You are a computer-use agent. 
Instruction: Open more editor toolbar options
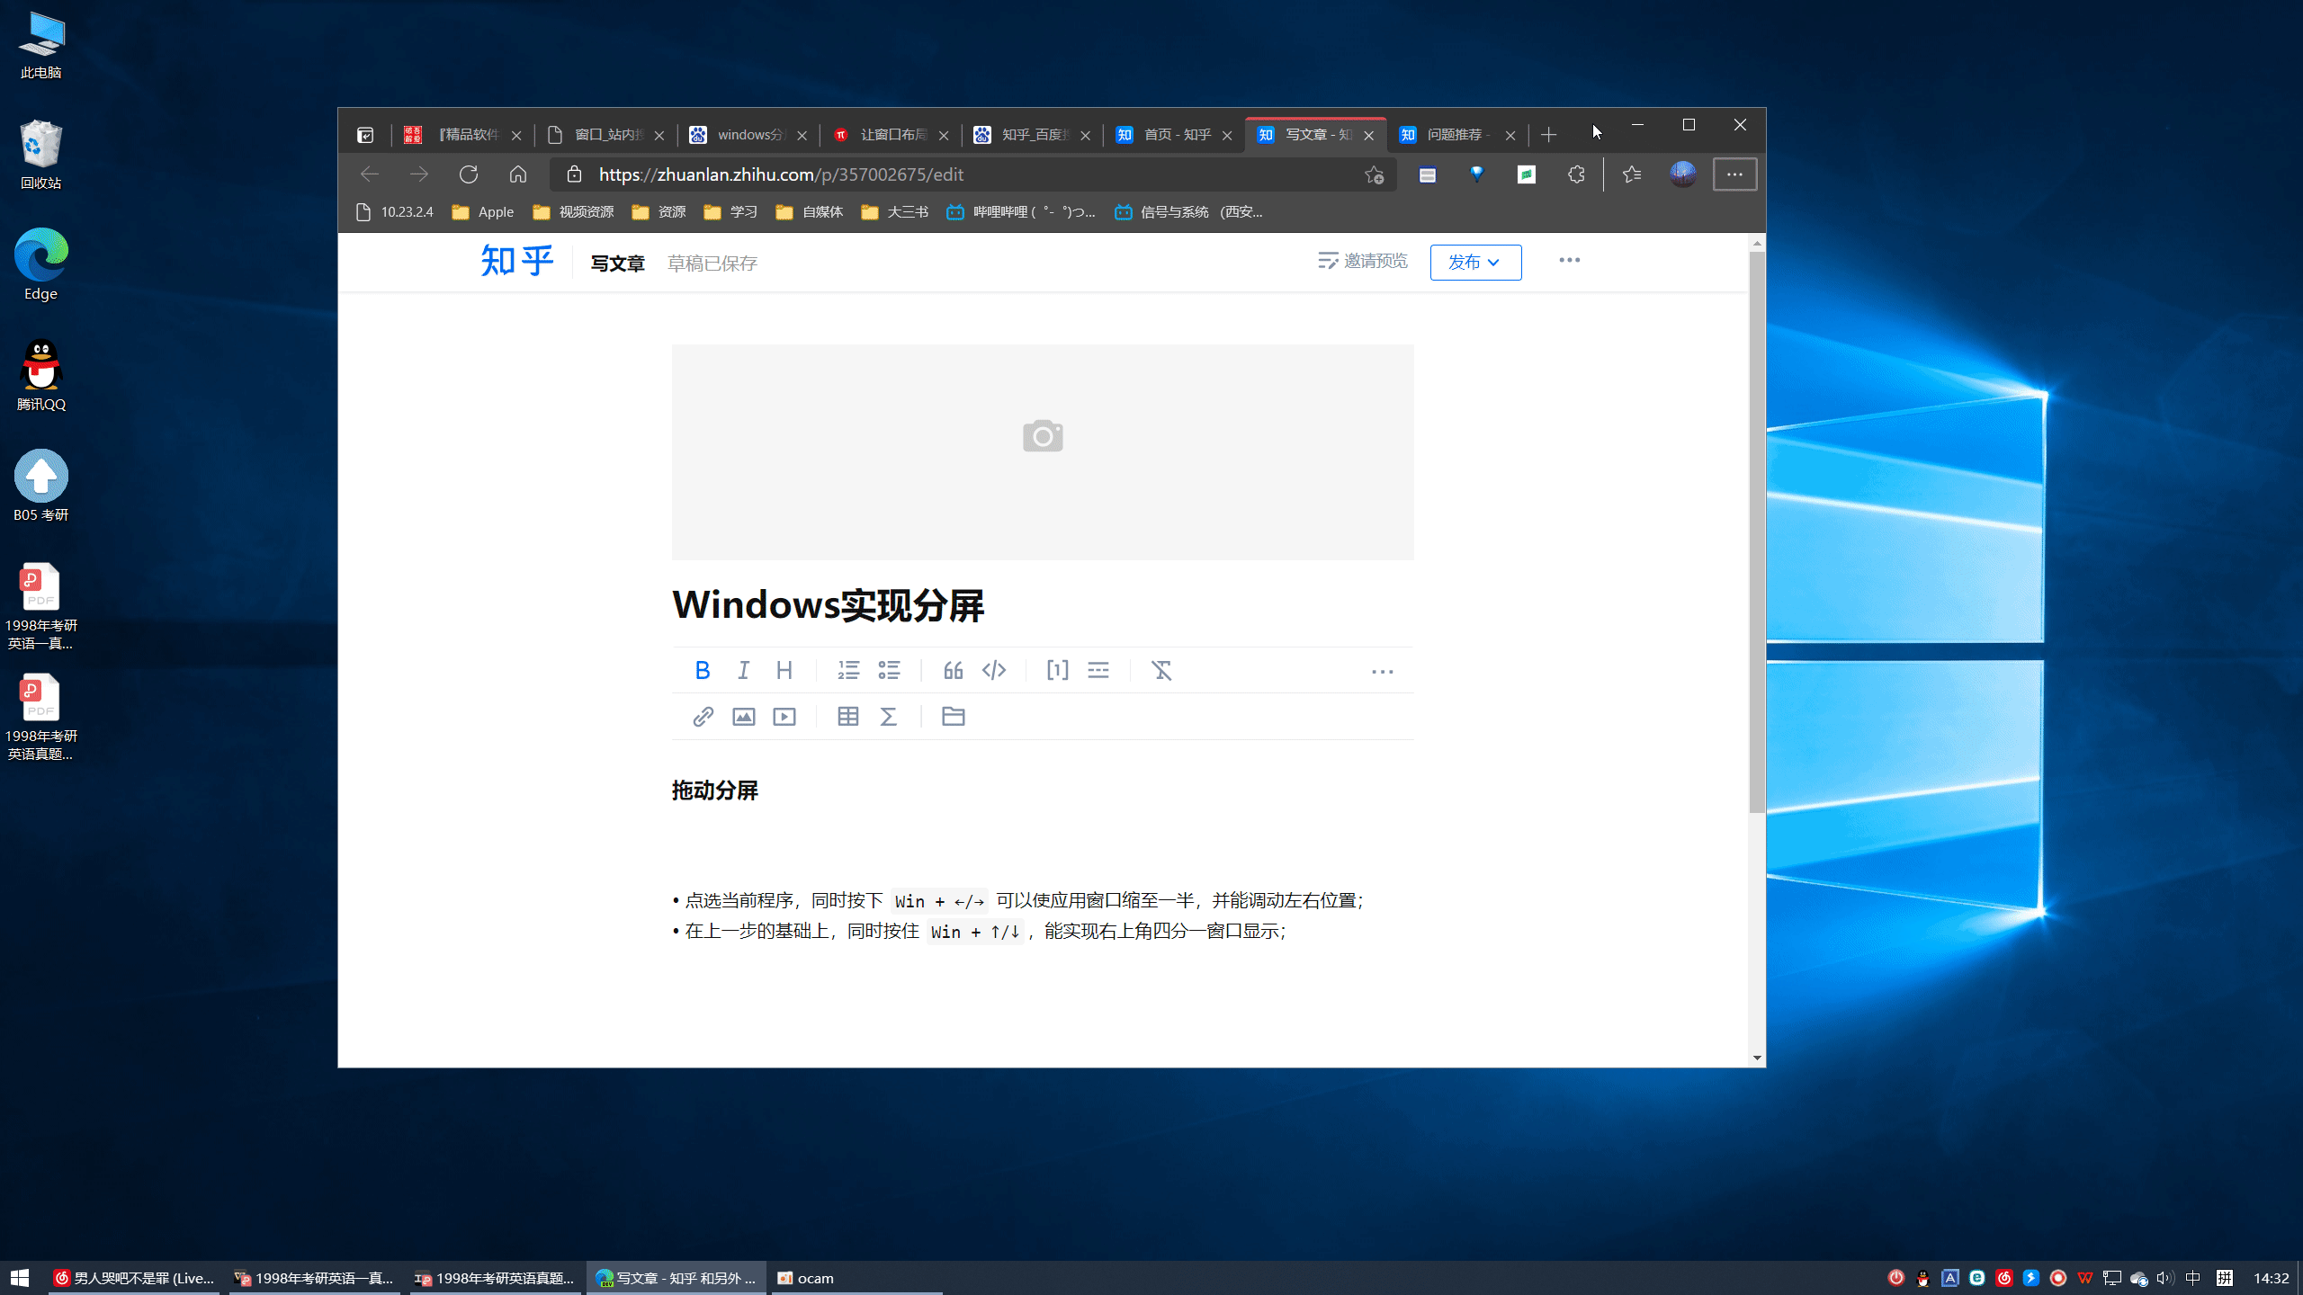(1382, 672)
